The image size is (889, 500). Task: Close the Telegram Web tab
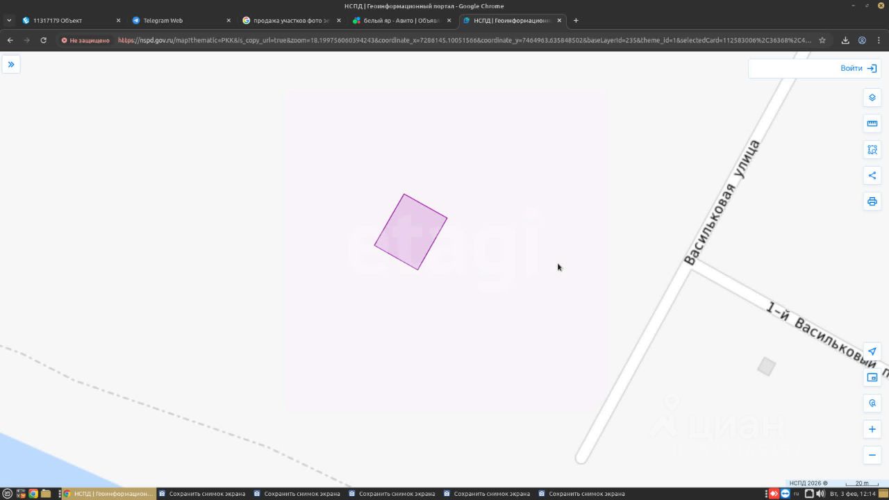(229, 21)
